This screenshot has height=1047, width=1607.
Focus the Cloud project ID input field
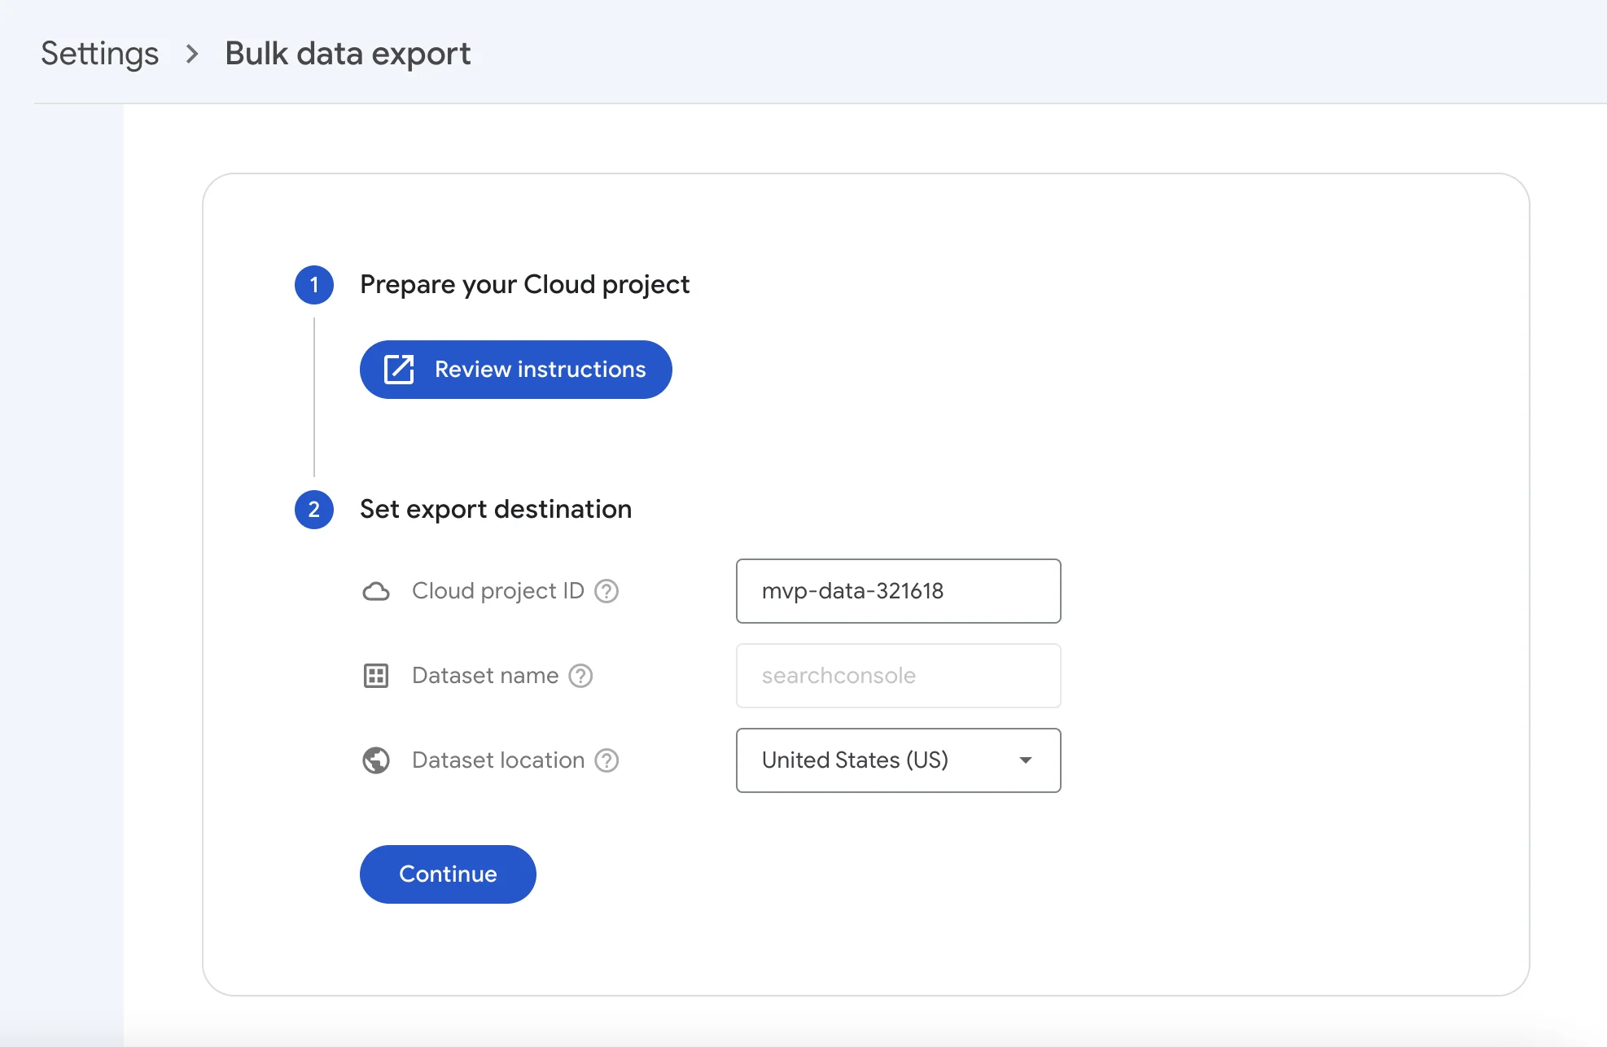898,591
